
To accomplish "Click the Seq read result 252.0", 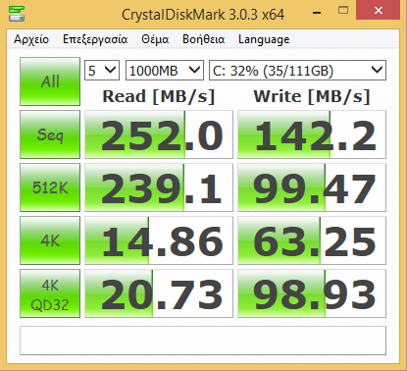I will click(x=159, y=134).
